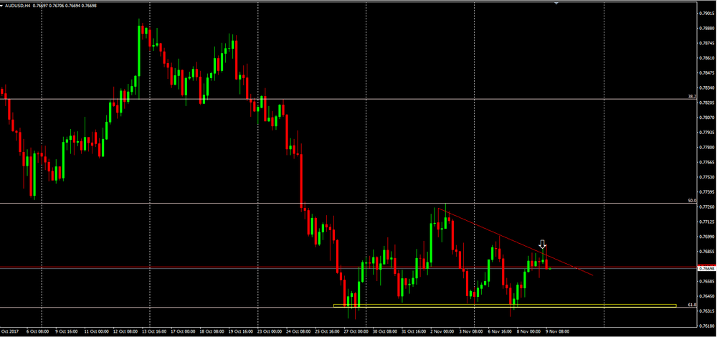Click the 8 Nov 00:00 time axis label

click(x=527, y=330)
